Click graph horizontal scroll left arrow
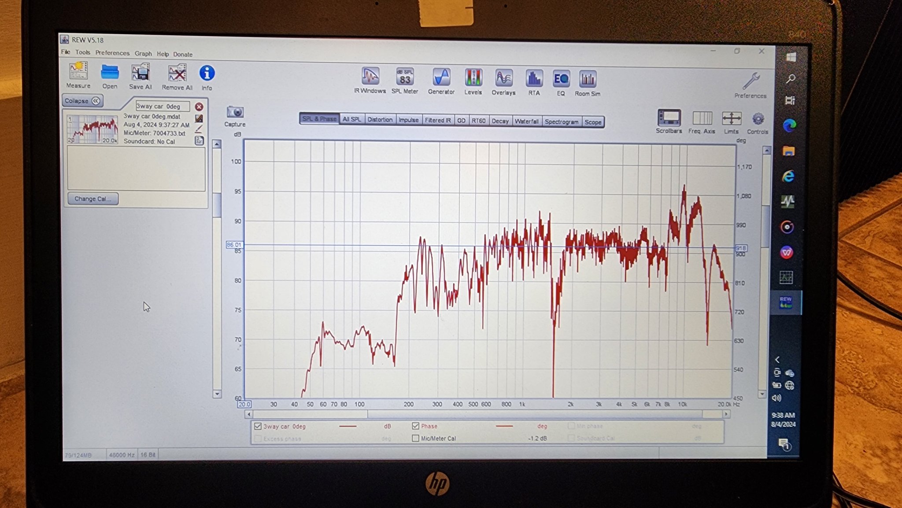This screenshot has height=508, width=902. click(249, 414)
